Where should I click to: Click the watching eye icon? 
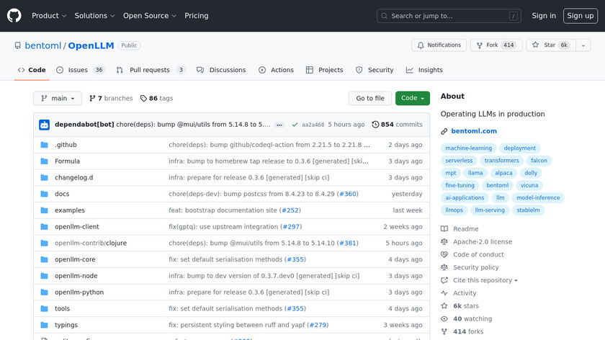coord(444,319)
